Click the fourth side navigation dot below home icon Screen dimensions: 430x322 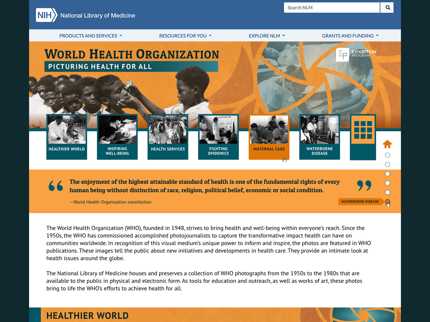pyautogui.click(x=388, y=183)
